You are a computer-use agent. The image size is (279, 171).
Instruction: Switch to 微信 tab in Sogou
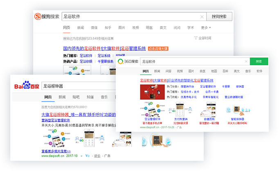94,28
